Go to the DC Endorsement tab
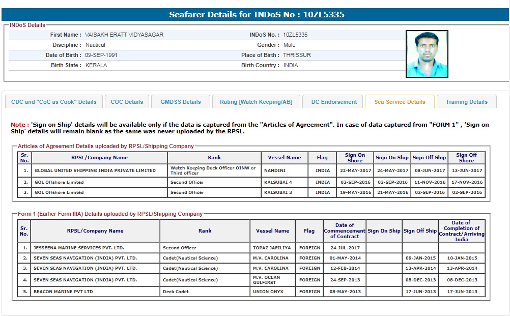This screenshot has height=316, width=510. pos(334,102)
